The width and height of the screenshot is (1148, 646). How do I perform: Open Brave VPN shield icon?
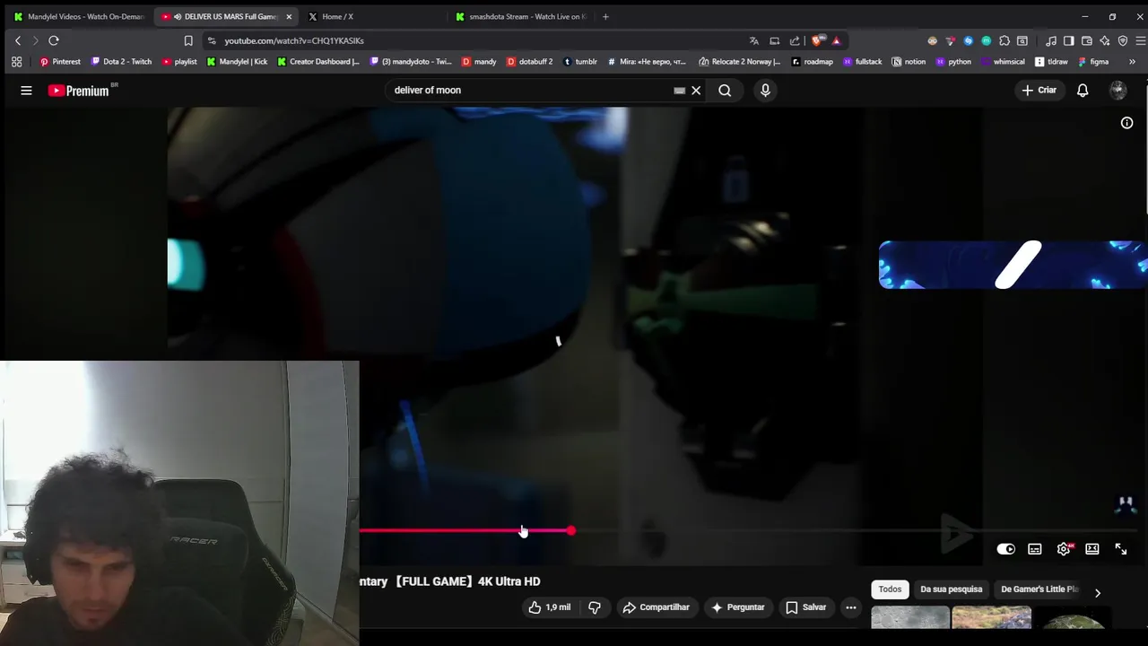(x=1123, y=40)
